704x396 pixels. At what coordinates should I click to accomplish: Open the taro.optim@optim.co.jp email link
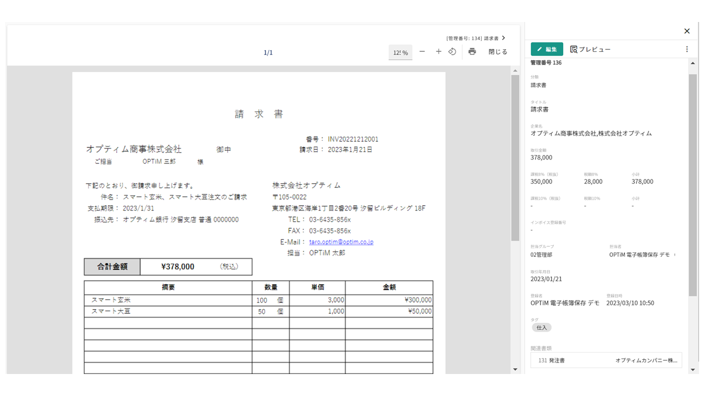tap(341, 242)
